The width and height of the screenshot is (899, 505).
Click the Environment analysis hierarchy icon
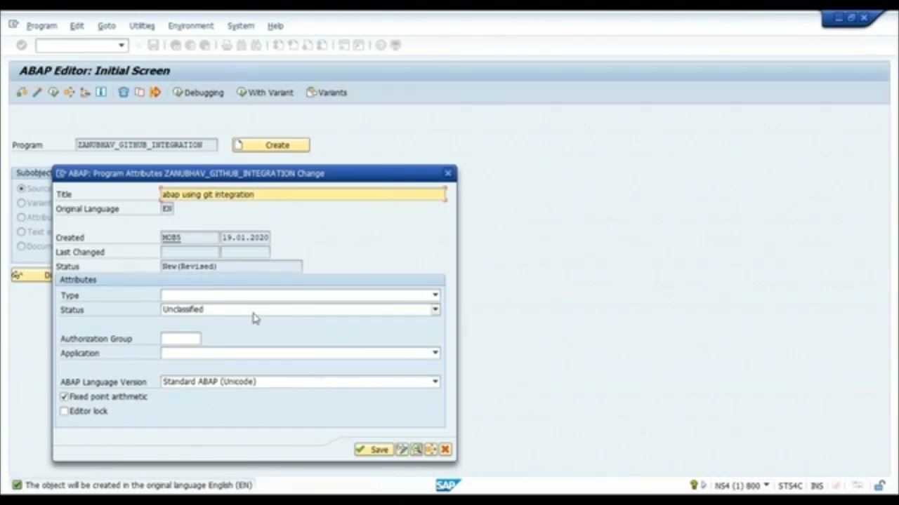[x=85, y=92]
